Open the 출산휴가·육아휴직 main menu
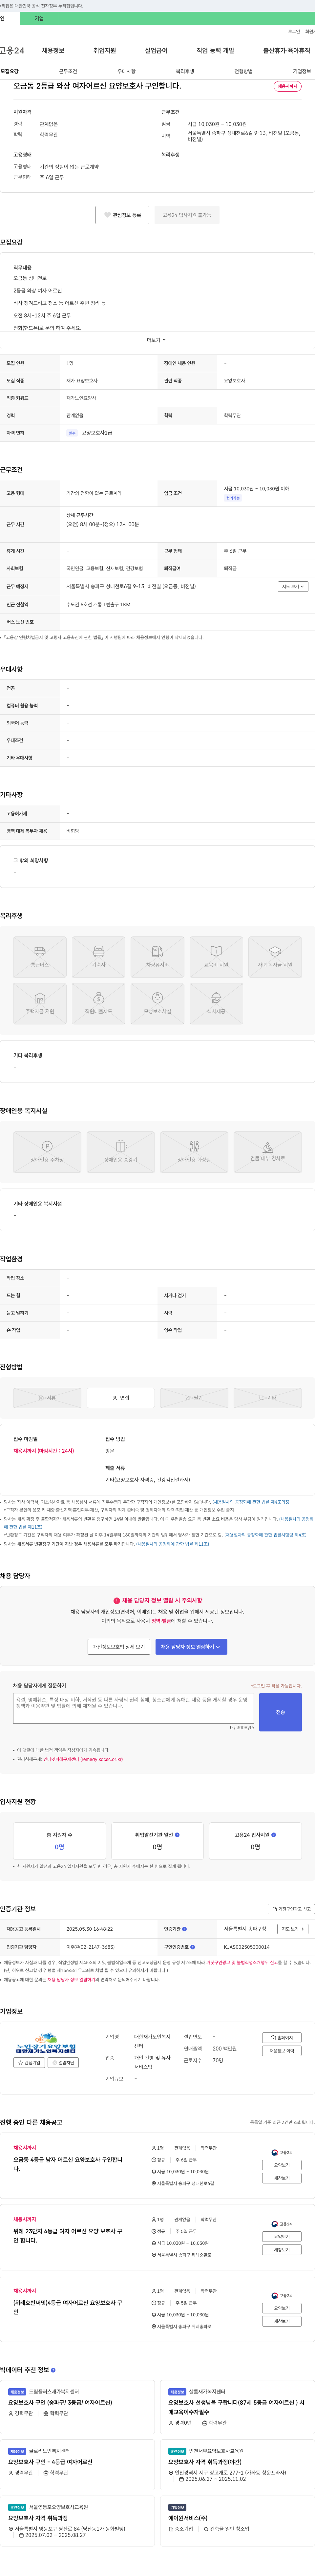Image resolution: width=315 pixels, height=2576 pixels. [x=287, y=50]
